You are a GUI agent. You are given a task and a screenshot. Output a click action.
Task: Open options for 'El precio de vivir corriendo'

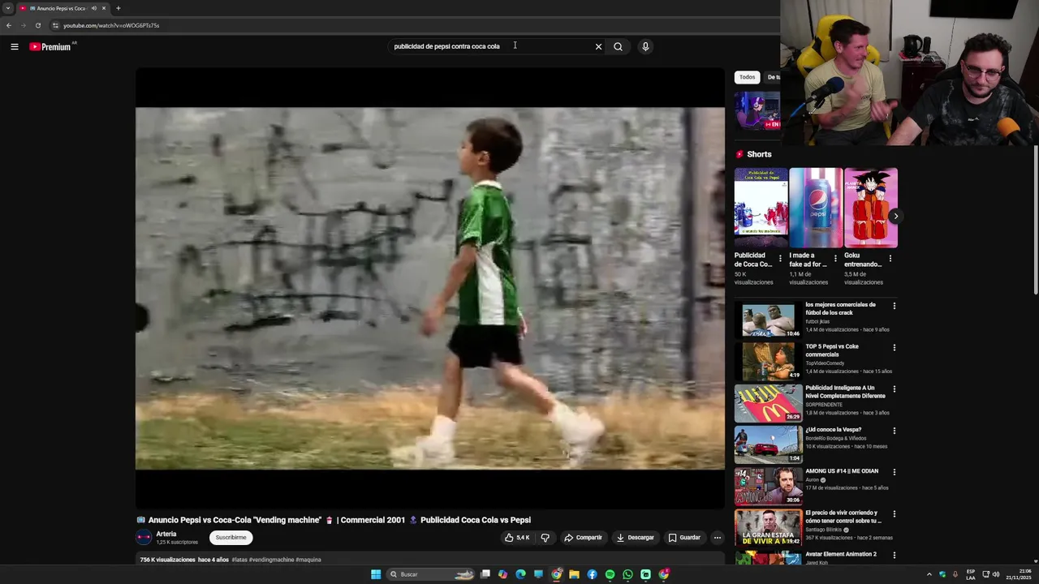coord(895,514)
